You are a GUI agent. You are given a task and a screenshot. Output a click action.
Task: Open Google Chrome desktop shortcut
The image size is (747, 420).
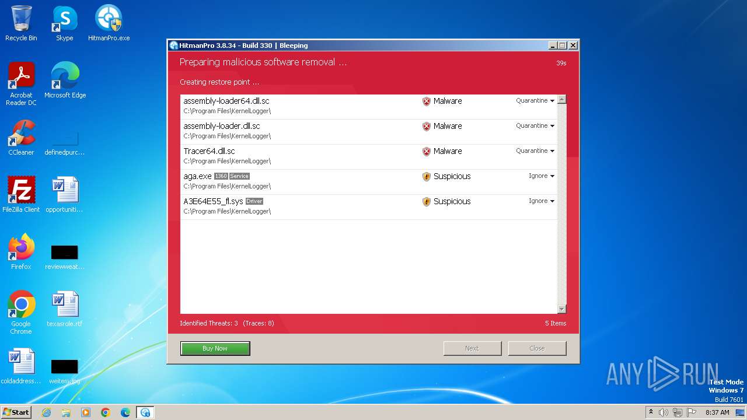pos(21,312)
